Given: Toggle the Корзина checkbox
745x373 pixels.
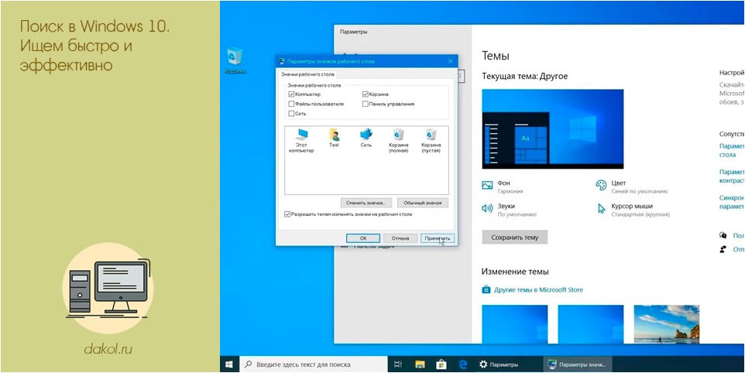Looking at the screenshot, I should coord(366,94).
